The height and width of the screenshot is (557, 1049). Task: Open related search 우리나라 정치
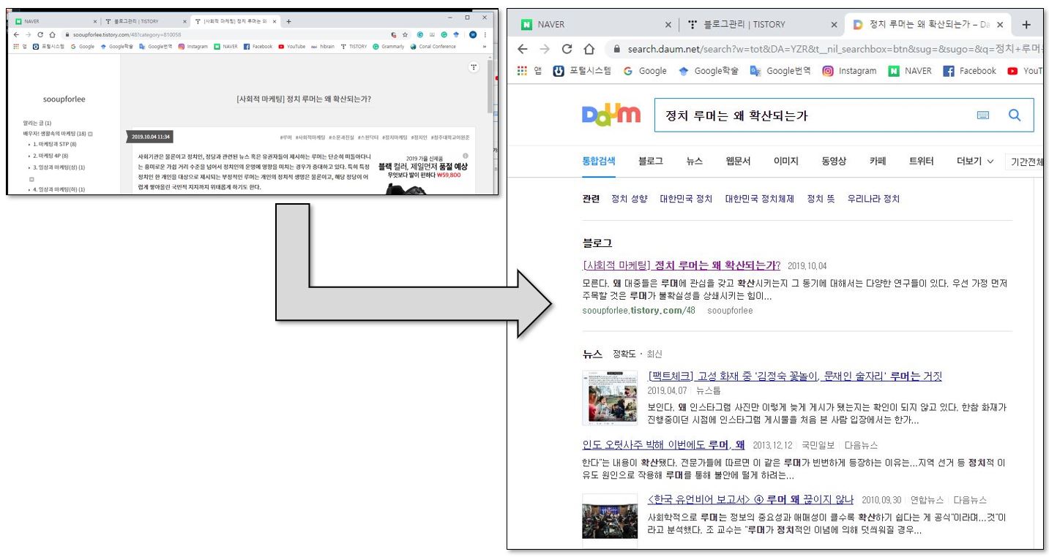pos(873,199)
